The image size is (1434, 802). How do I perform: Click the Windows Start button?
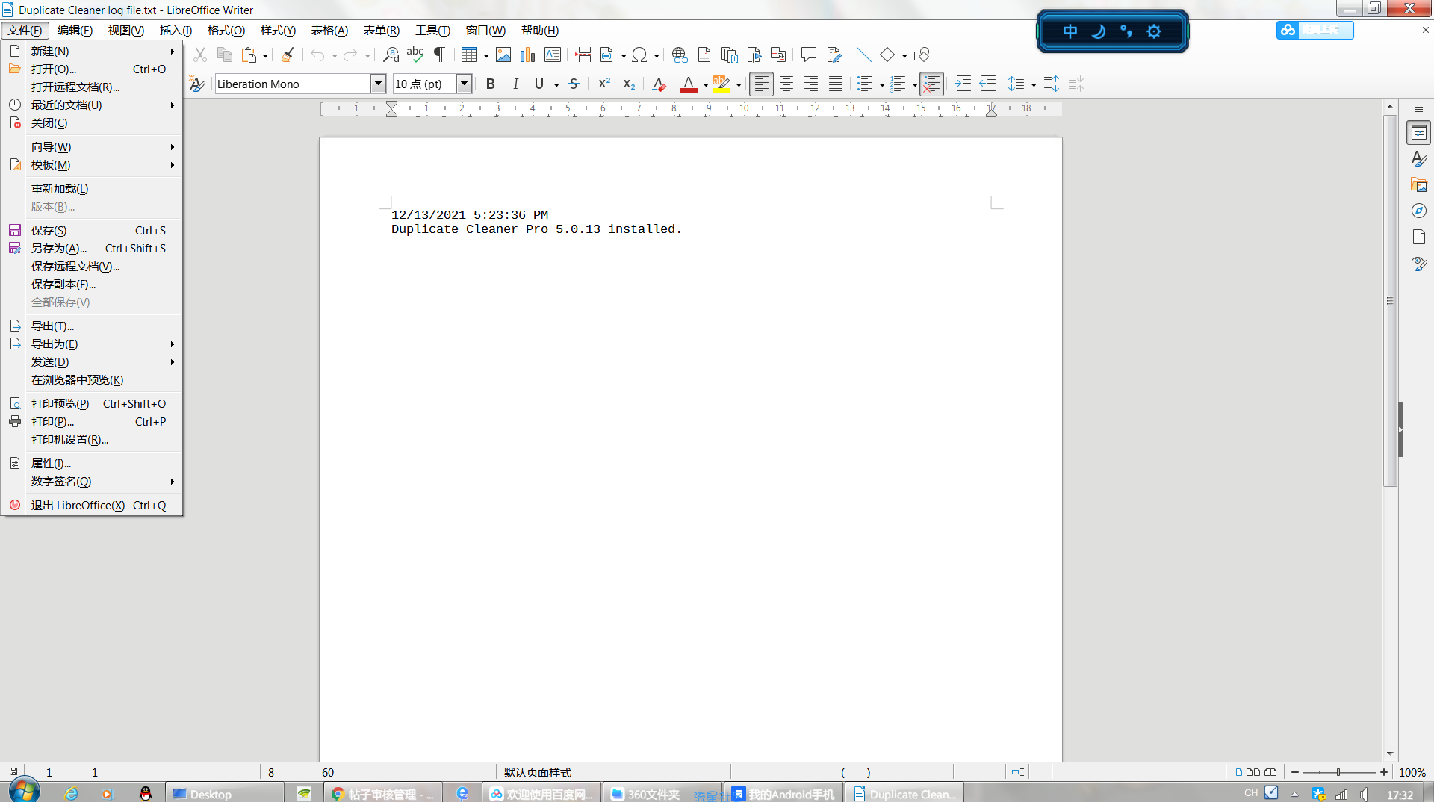pos(24,792)
